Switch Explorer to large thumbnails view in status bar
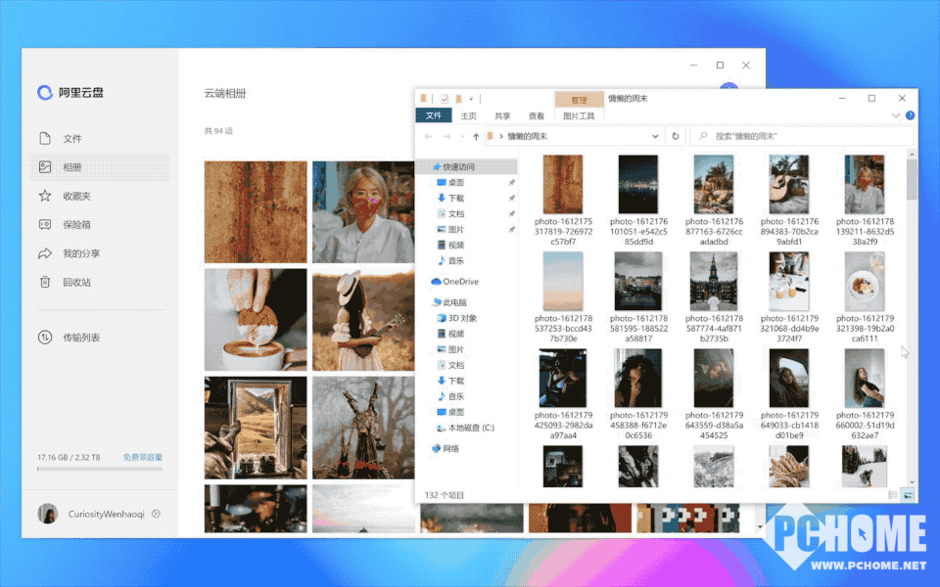Image resolution: width=940 pixels, height=587 pixels. pos(909,495)
